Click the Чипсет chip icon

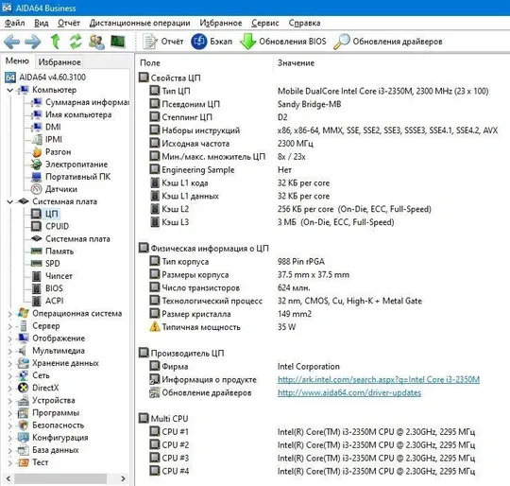point(37,276)
